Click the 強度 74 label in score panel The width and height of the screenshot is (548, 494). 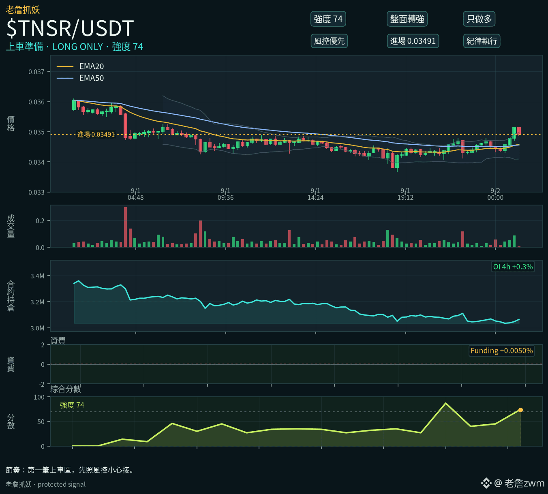click(x=72, y=405)
